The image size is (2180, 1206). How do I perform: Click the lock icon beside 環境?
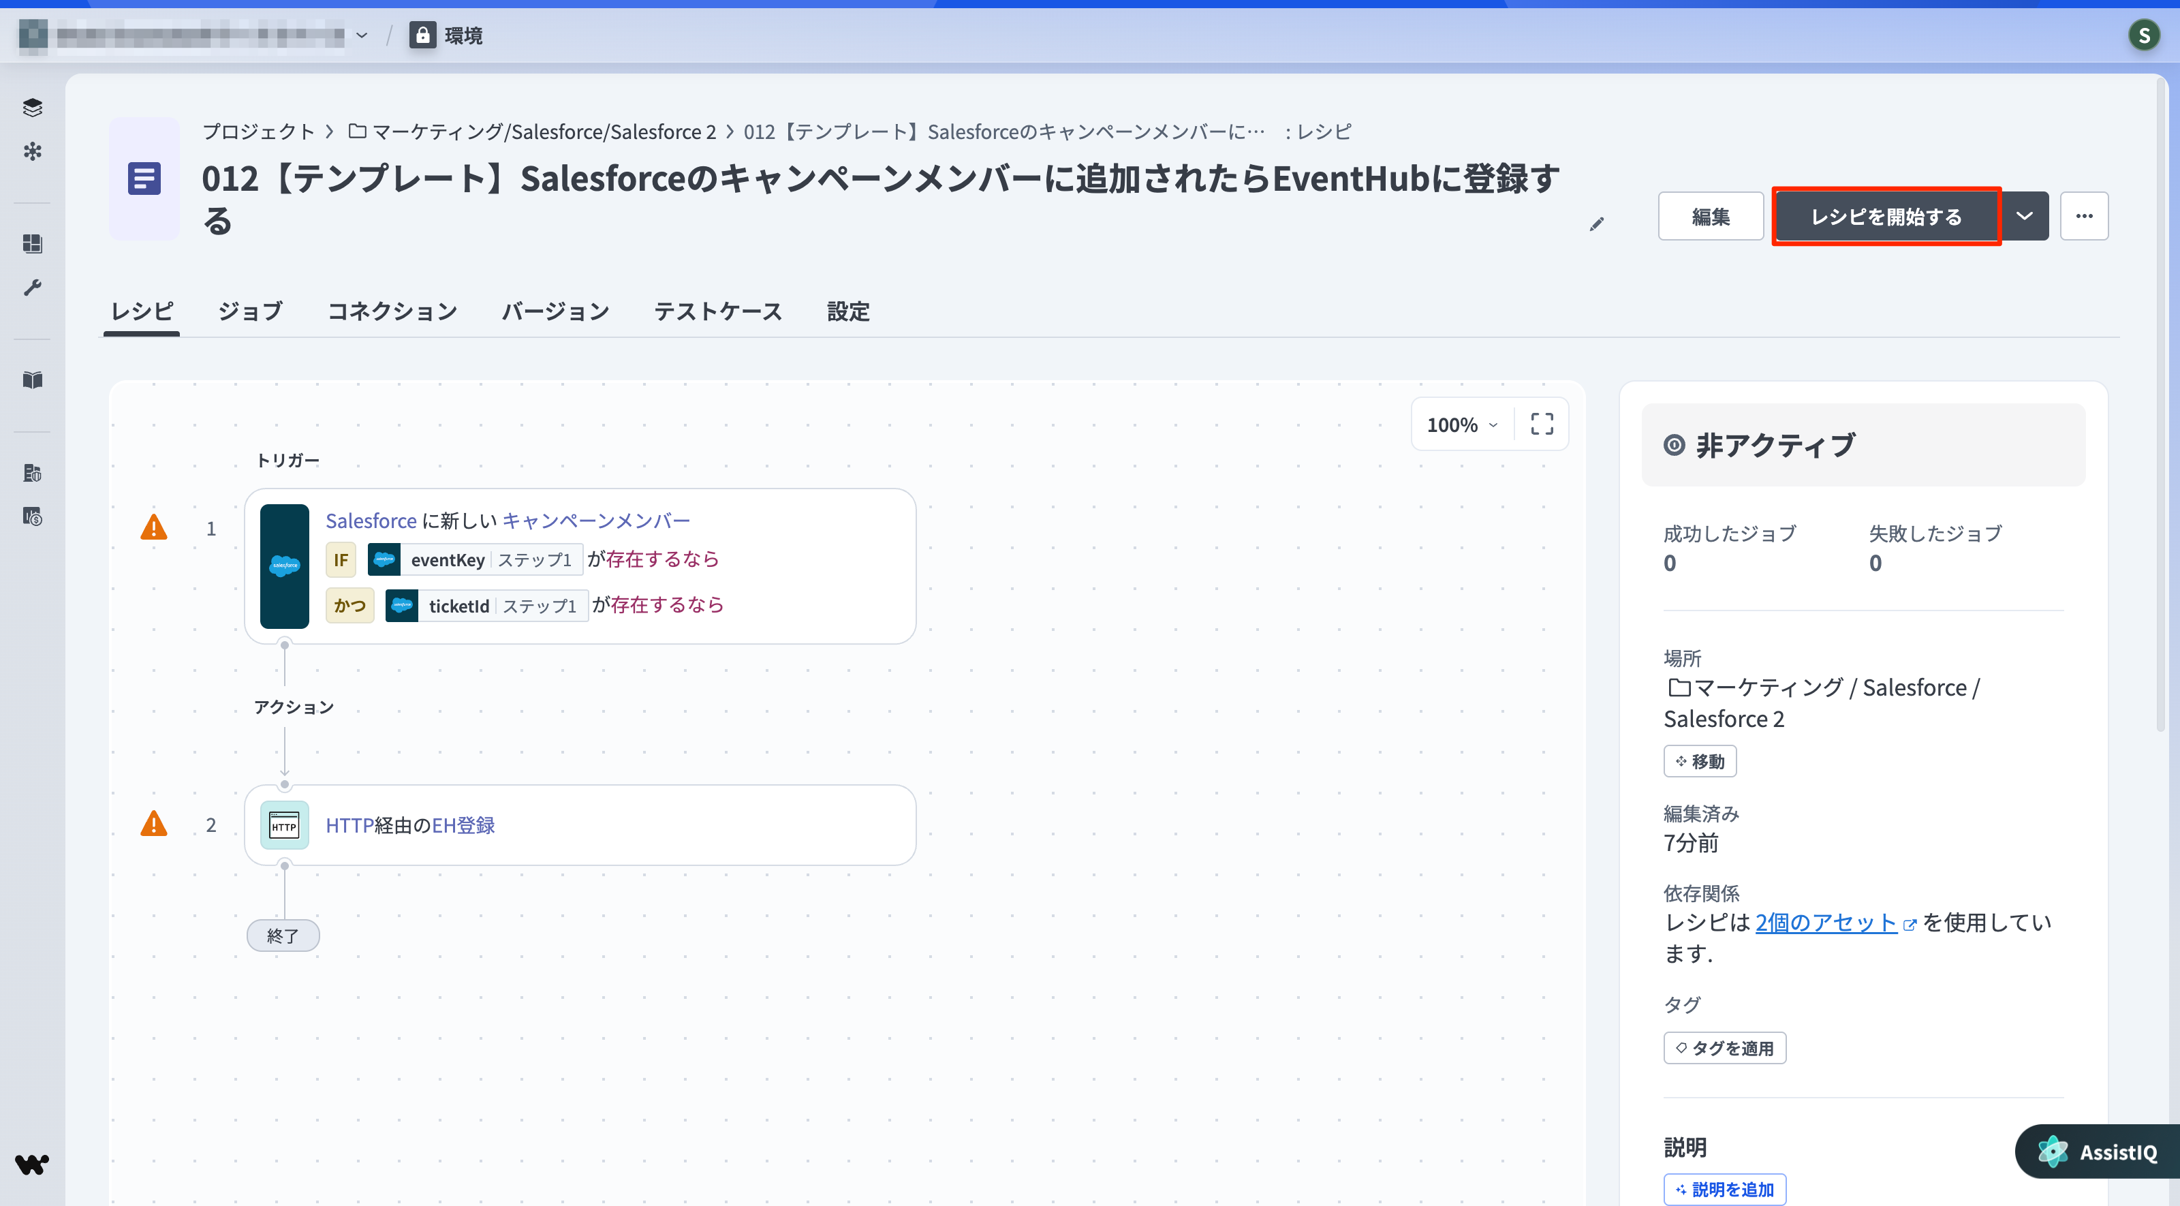(x=422, y=35)
